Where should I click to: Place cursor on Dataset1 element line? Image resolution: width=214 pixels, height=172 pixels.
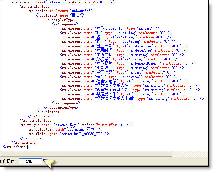coord(64,2)
